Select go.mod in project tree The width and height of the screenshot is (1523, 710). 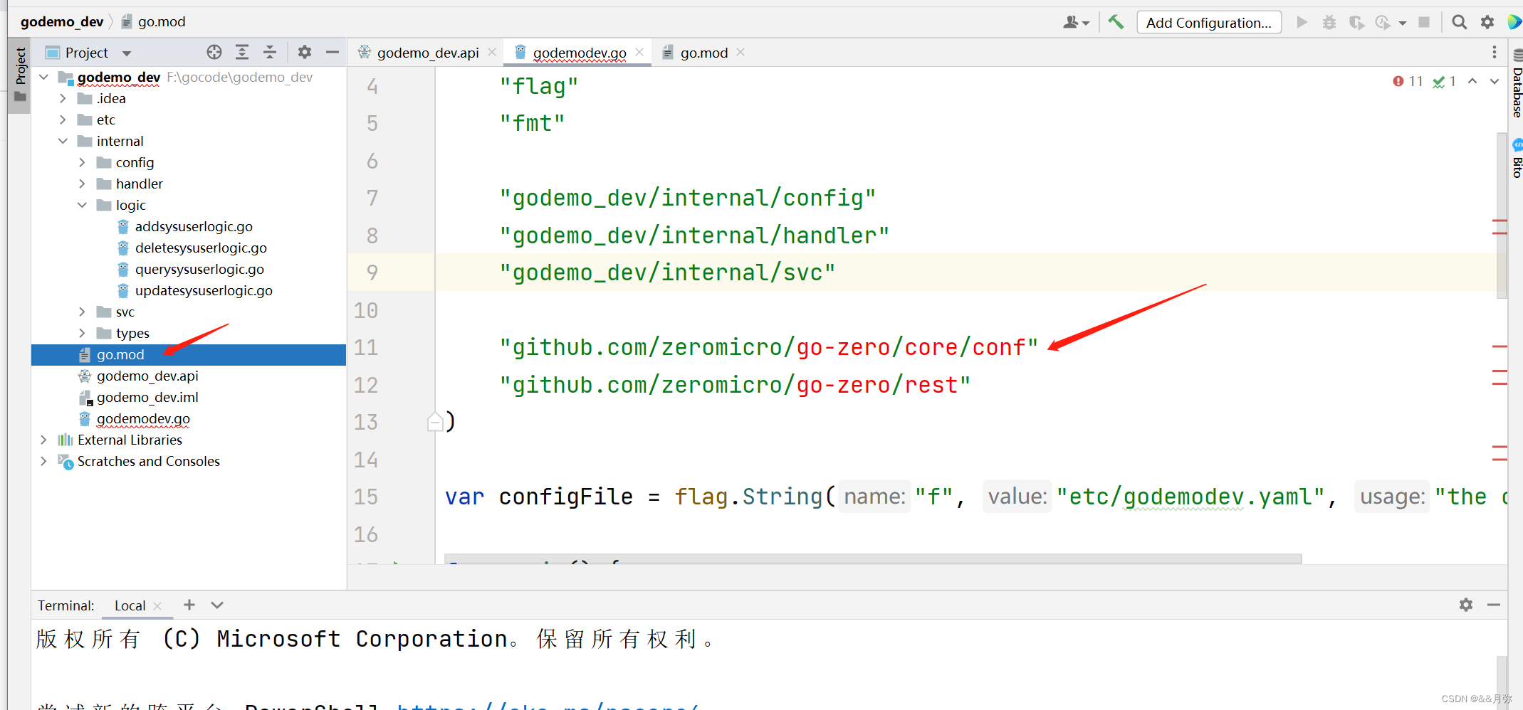click(x=189, y=354)
